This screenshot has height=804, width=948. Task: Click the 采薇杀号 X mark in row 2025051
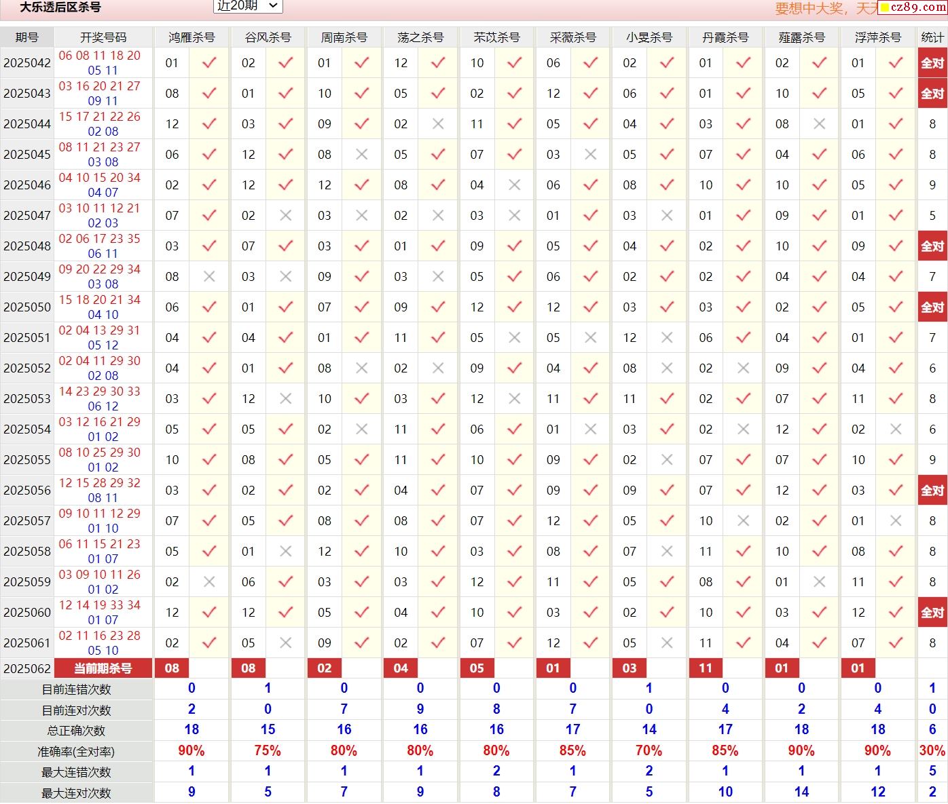coord(591,338)
